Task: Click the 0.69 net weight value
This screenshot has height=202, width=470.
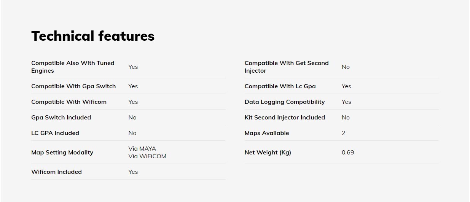Action: point(348,153)
